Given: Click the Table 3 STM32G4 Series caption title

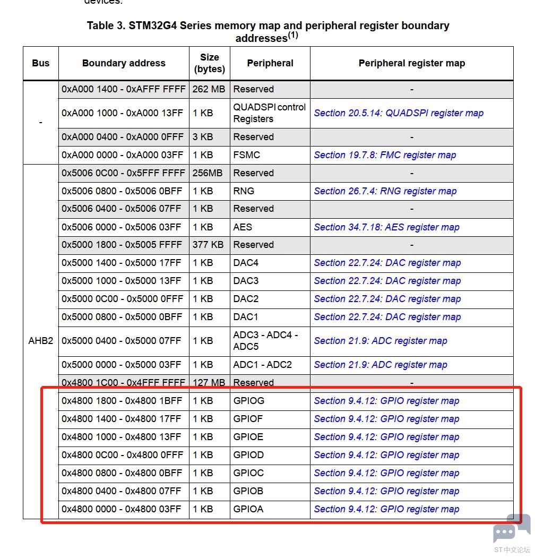Looking at the screenshot, I should coord(268,32).
